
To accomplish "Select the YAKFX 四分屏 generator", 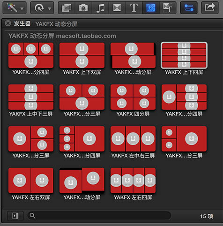I will pos(133,97).
